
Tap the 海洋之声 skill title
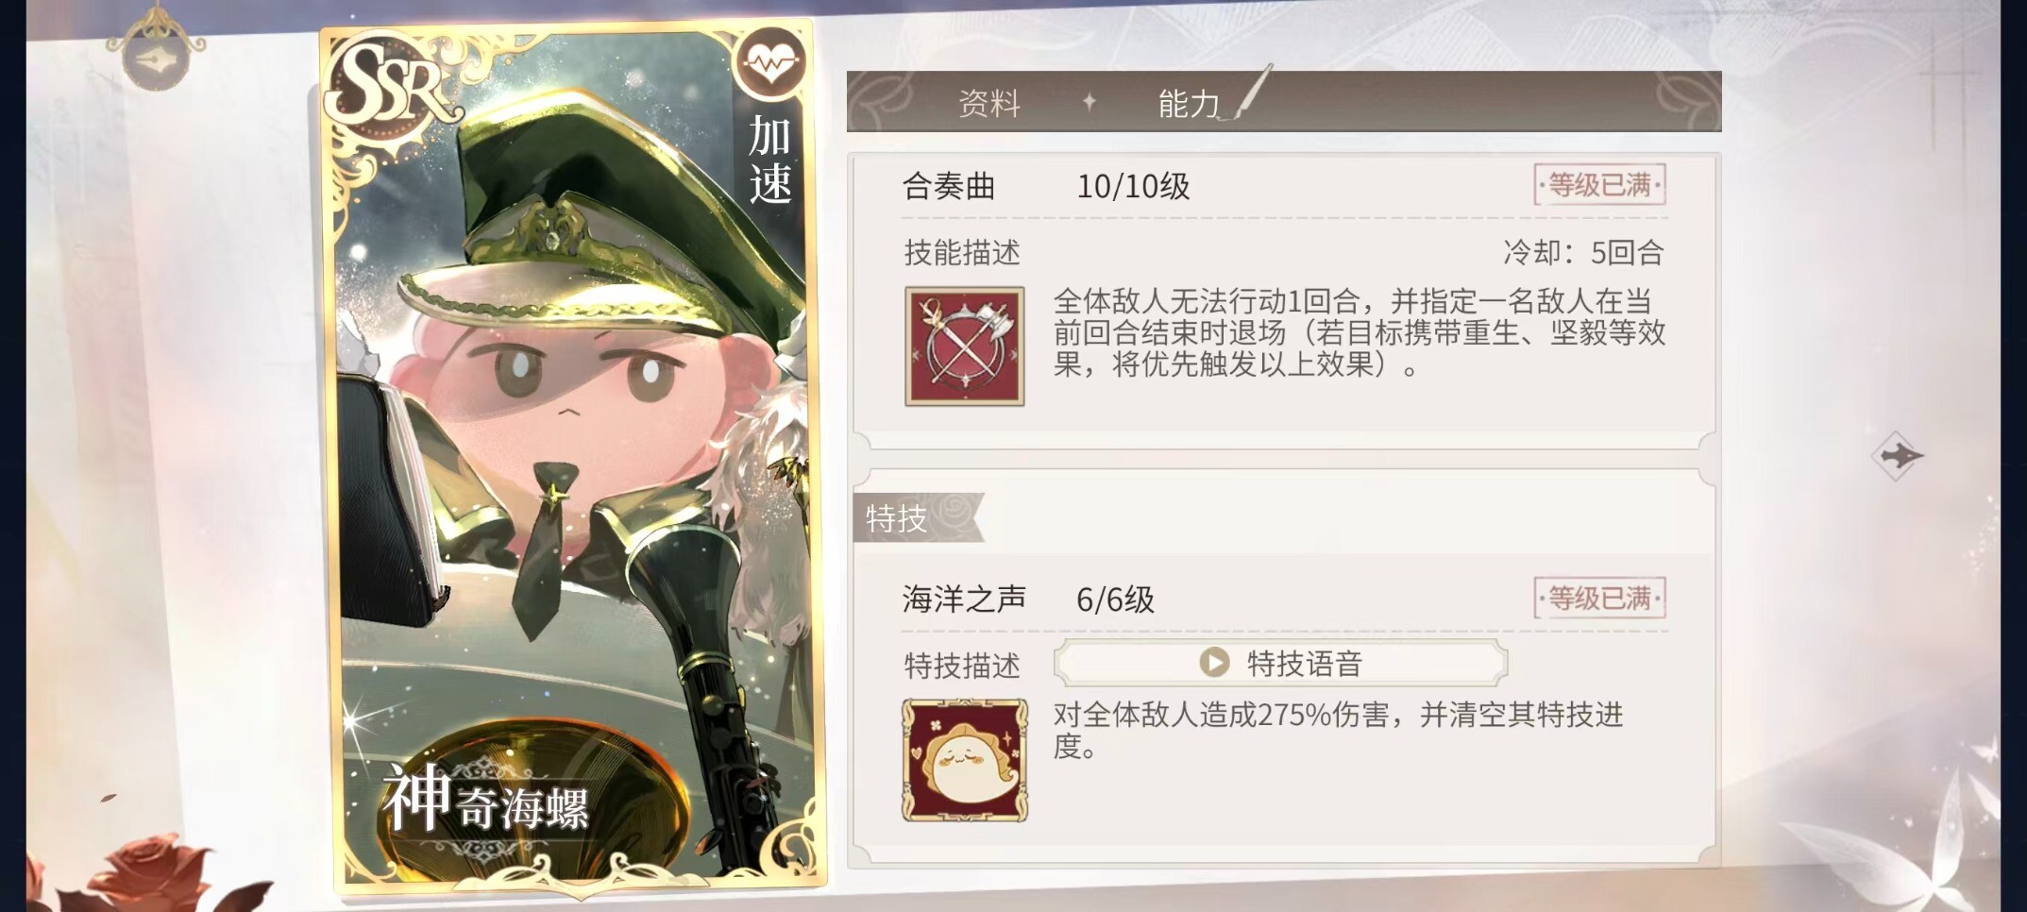coord(964,599)
